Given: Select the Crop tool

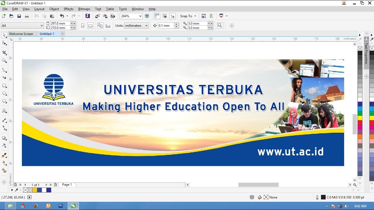Looking at the screenshot, I should [4, 52].
